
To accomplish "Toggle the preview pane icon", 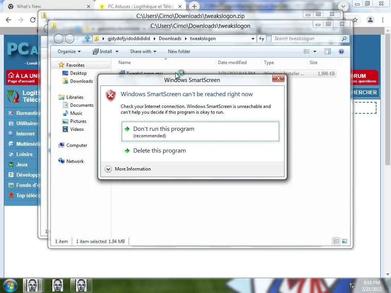I will pyautogui.click(x=328, y=52).
